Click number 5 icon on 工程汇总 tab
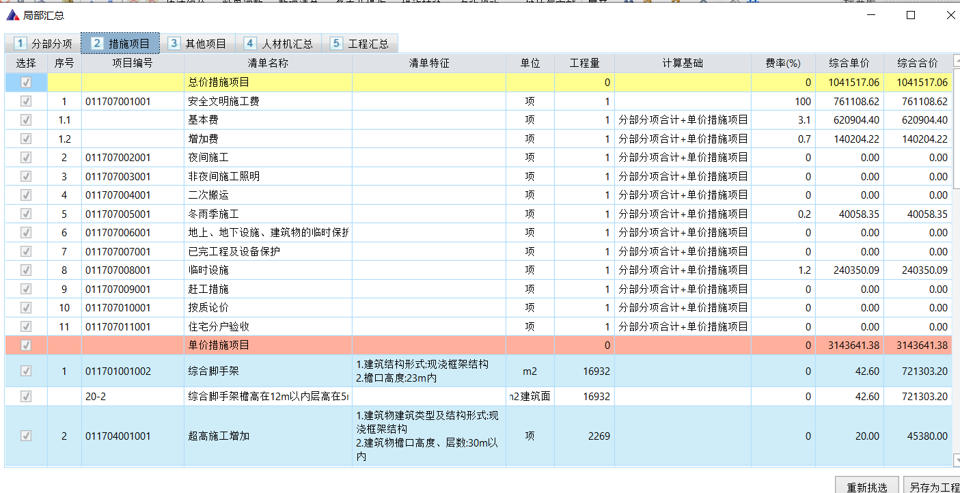Viewport: 960px width, 493px height. coord(336,44)
